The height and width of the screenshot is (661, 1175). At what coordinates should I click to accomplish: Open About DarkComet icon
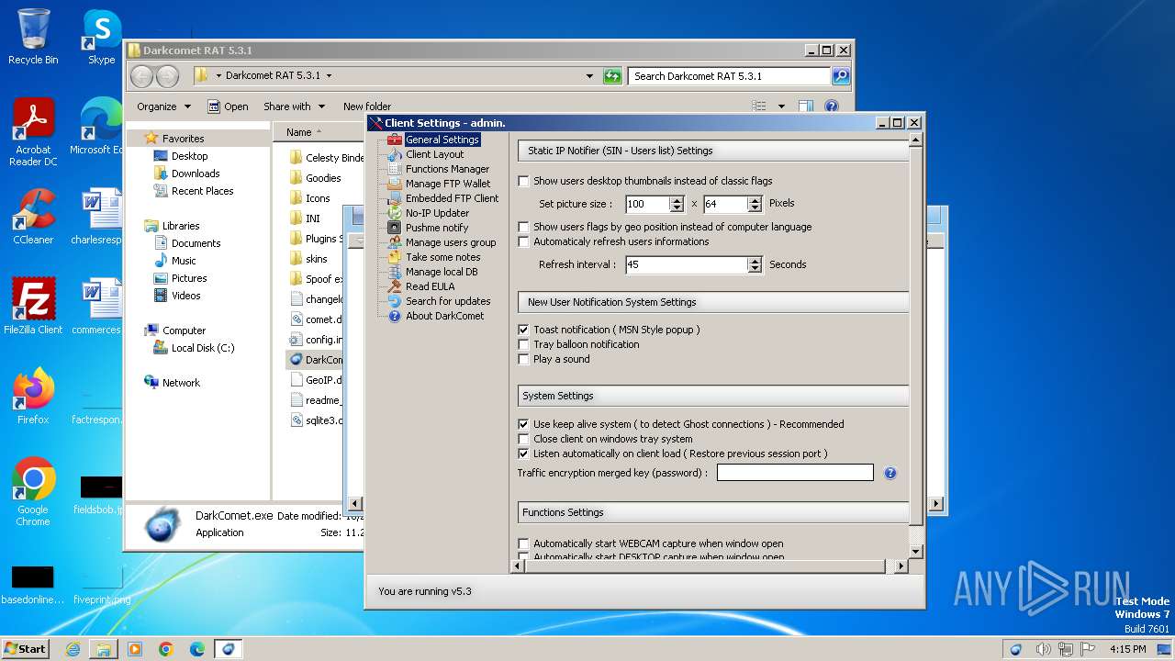point(395,316)
